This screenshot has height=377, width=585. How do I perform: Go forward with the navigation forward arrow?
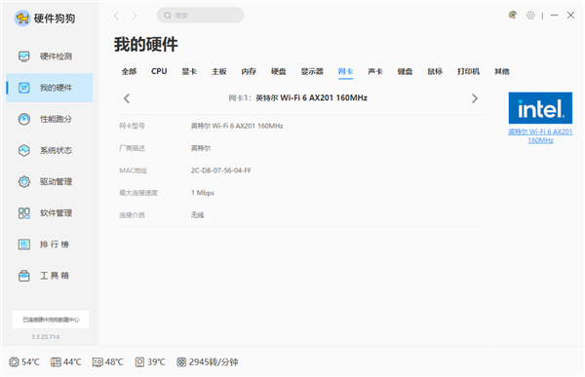click(135, 16)
